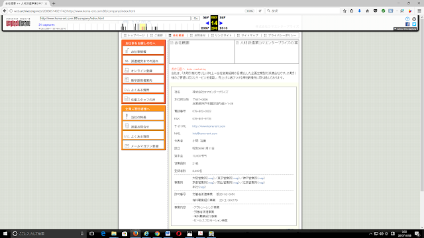Open the 当社の特長 sidebar button
Screen dimensions: 424x238
pyautogui.click(x=143, y=116)
